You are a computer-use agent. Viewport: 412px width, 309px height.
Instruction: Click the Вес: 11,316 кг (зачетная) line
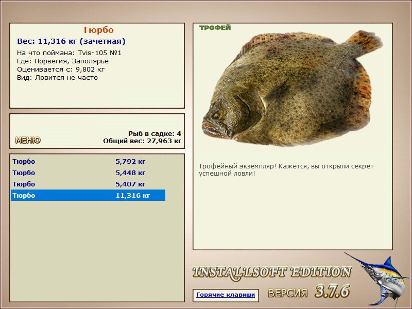71,41
